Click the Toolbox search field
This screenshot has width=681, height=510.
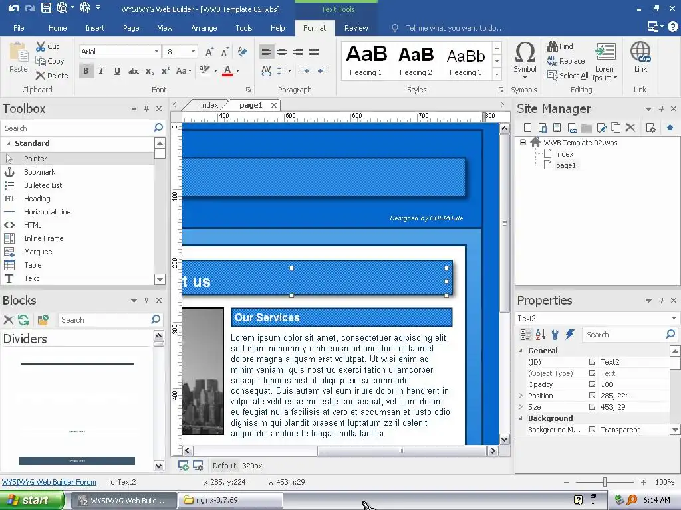(x=77, y=128)
